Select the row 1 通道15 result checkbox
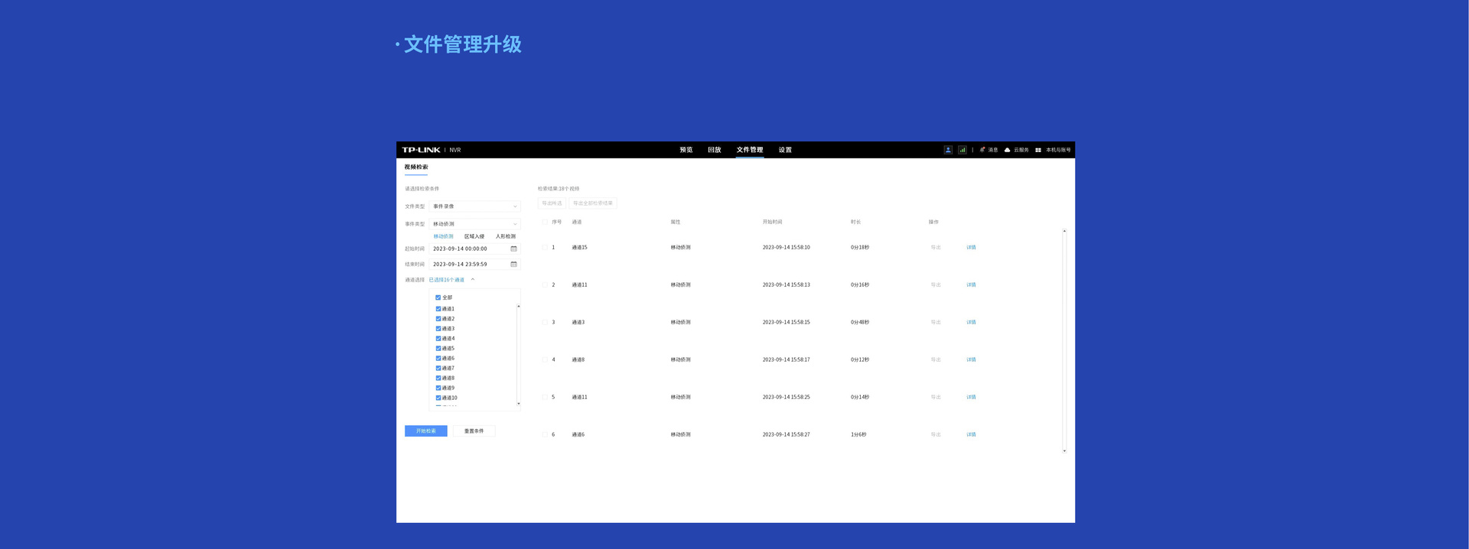The image size is (1469, 549). click(545, 248)
